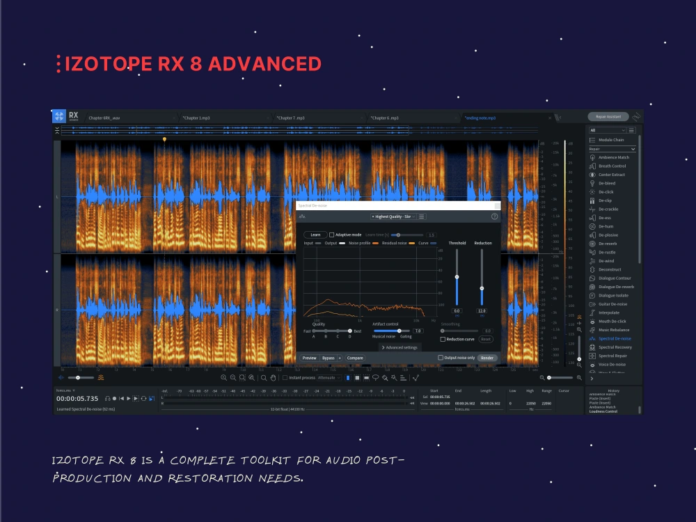Viewport: 696px width, 522px height.
Task: Open the module list view options menu
Action: point(632,130)
